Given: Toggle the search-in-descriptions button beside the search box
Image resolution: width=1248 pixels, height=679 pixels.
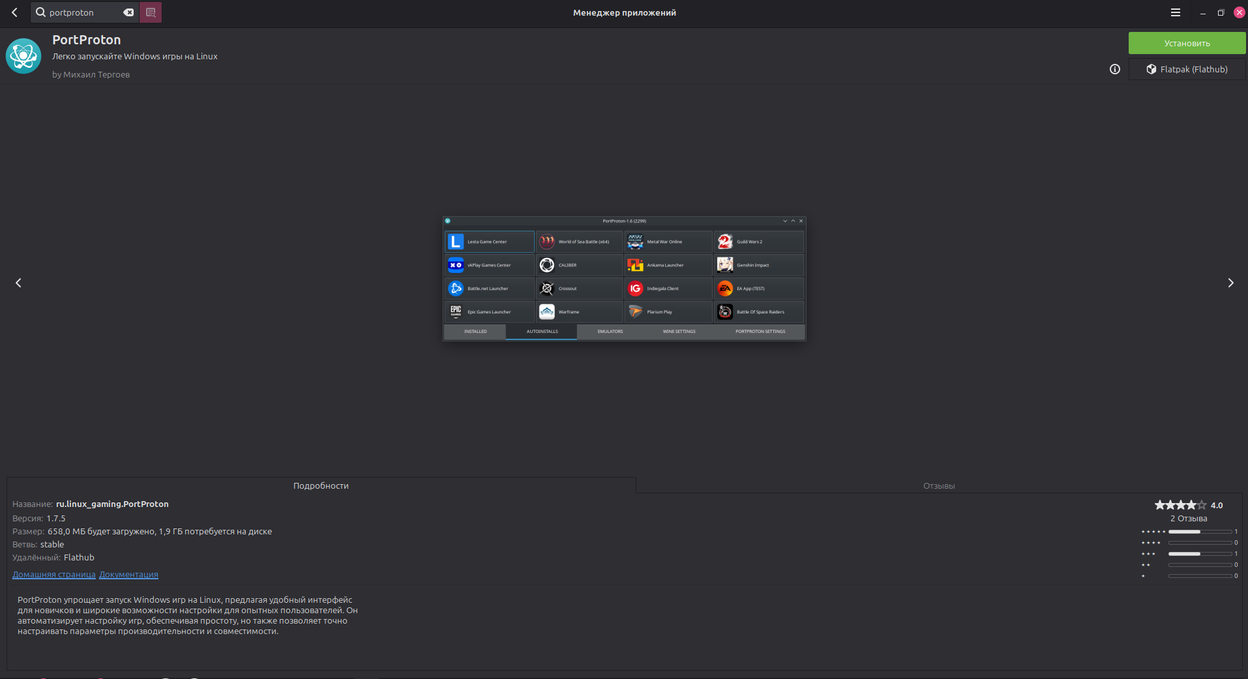Looking at the screenshot, I should click(x=151, y=12).
